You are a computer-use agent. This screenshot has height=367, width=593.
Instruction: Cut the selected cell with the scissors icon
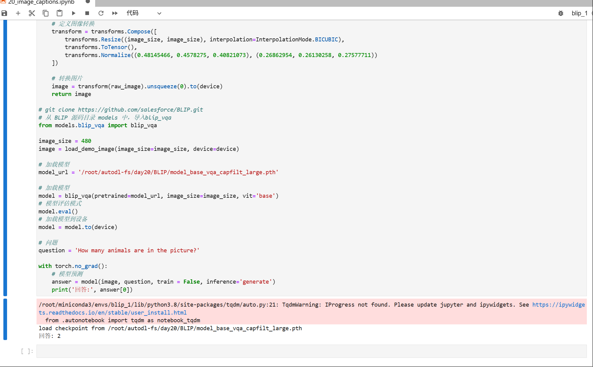[32, 13]
